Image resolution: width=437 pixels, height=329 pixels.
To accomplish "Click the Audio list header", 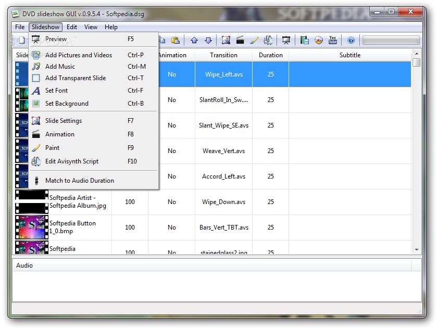I will click(x=212, y=265).
